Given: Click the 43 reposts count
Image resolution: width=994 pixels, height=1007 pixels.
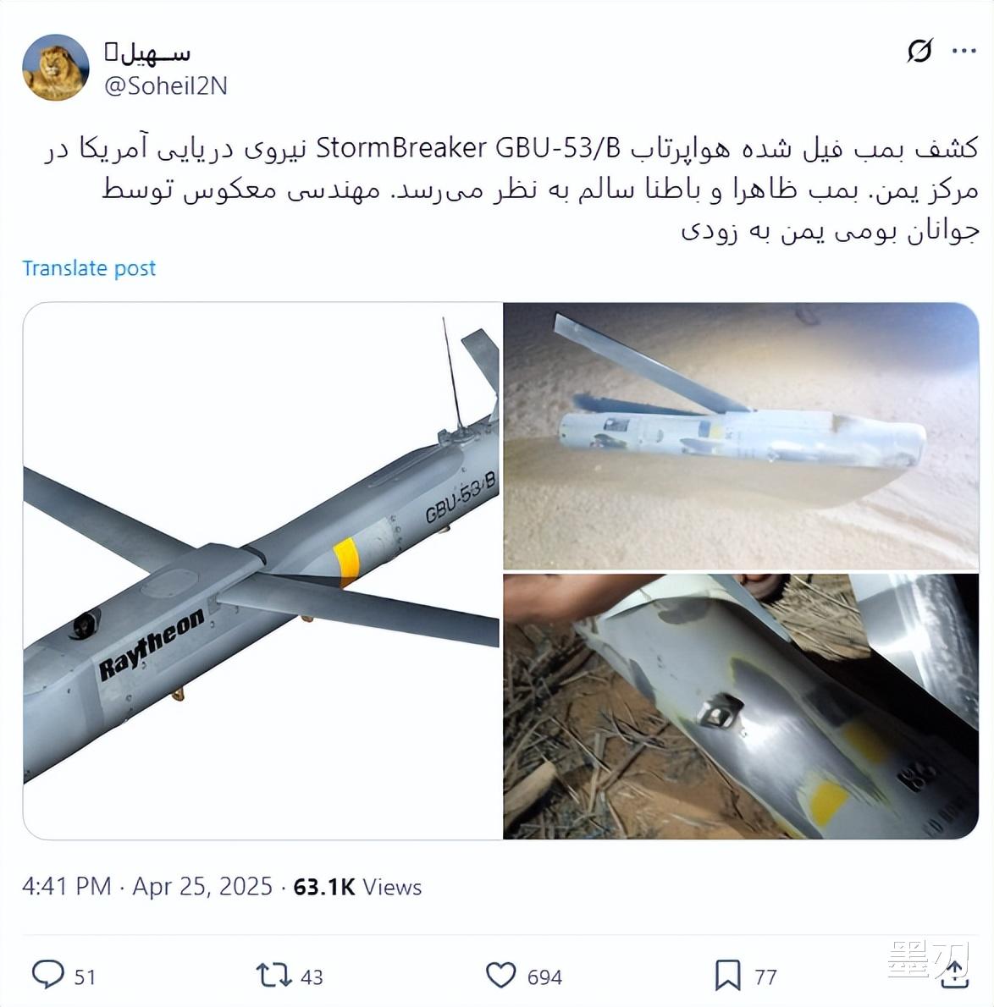Looking at the screenshot, I should 312,977.
